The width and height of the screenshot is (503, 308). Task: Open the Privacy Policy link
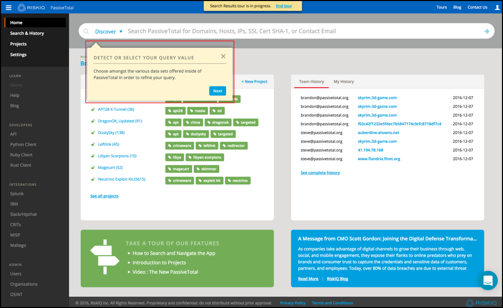click(x=292, y=303)
